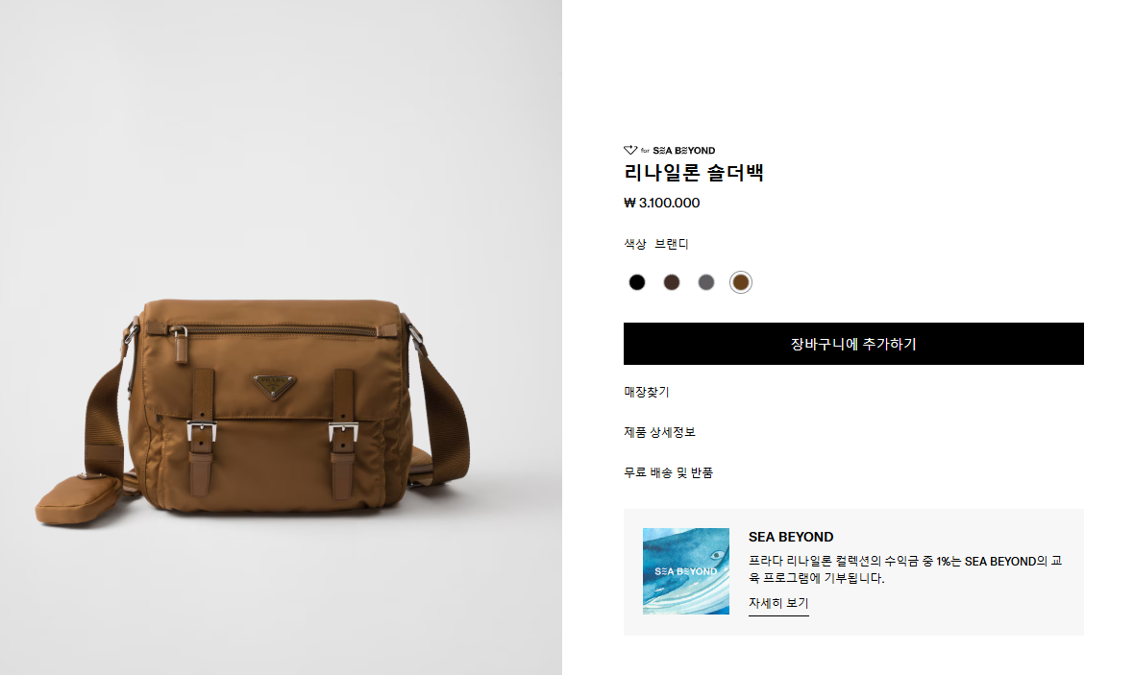
Task: Click the SEA BEYOND banner heading
Action: pos(791,537)
